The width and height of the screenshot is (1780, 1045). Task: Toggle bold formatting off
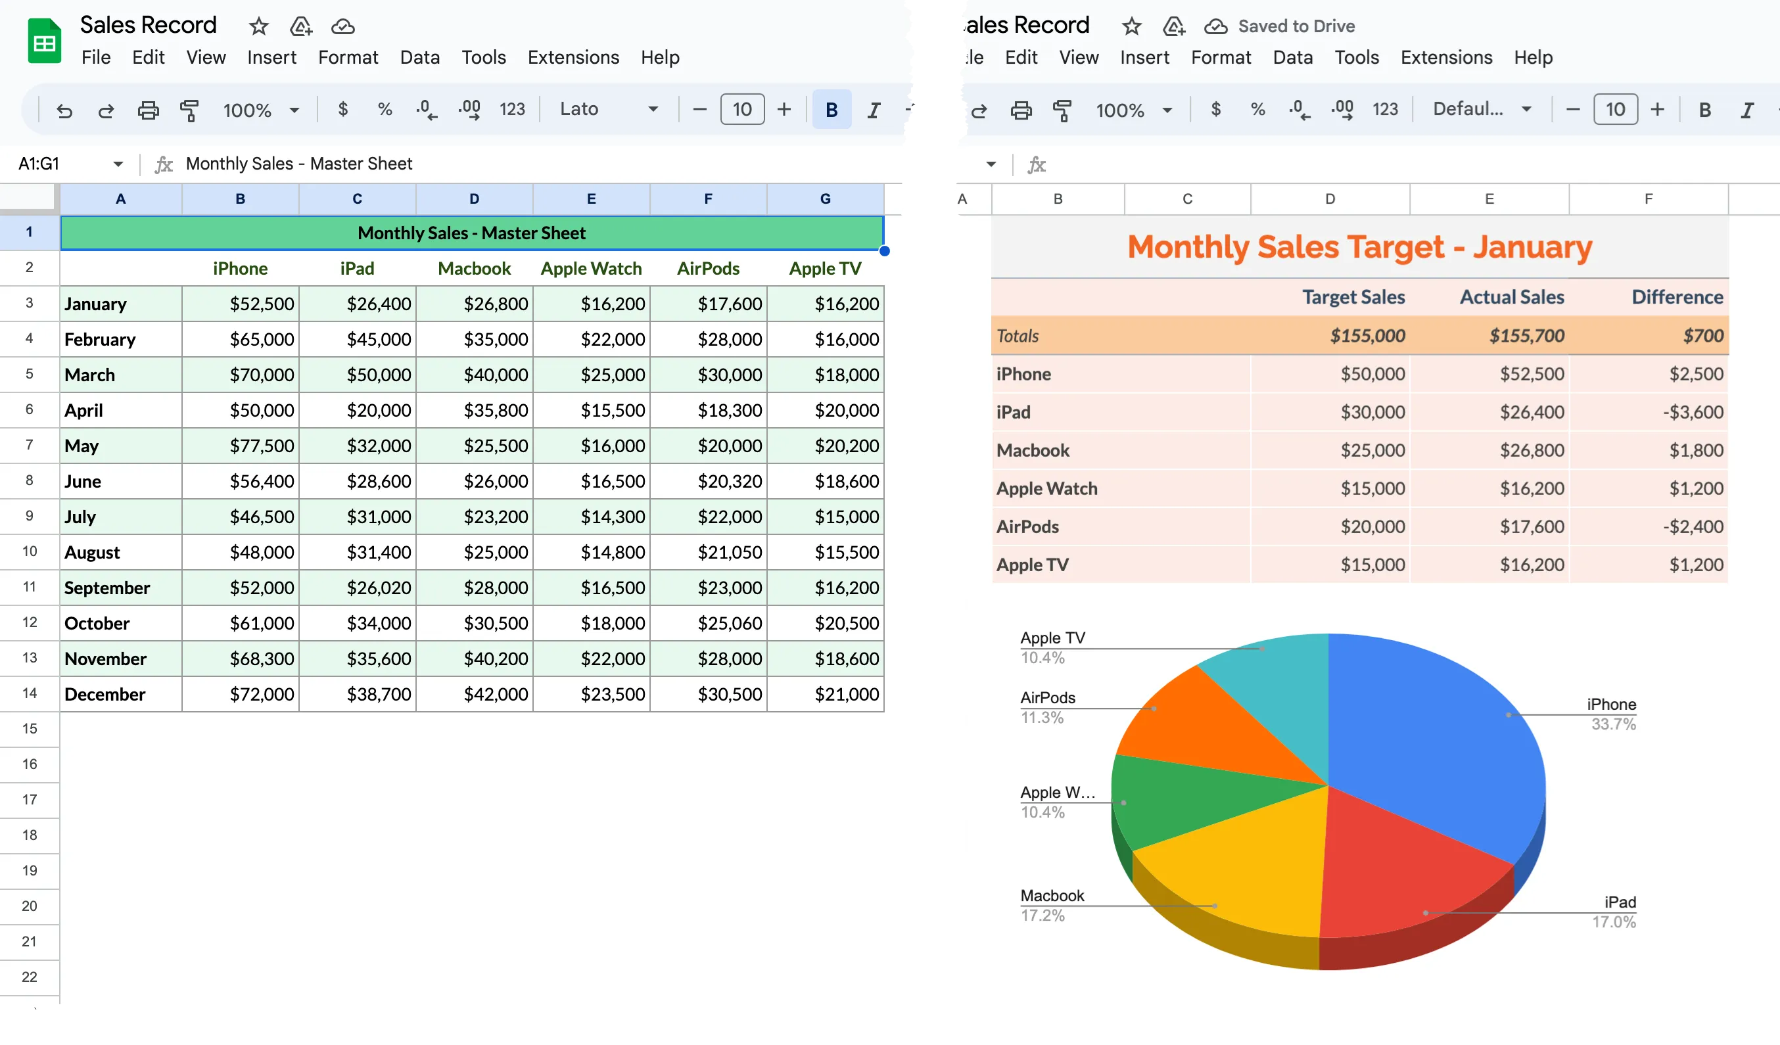click(831, 110)
